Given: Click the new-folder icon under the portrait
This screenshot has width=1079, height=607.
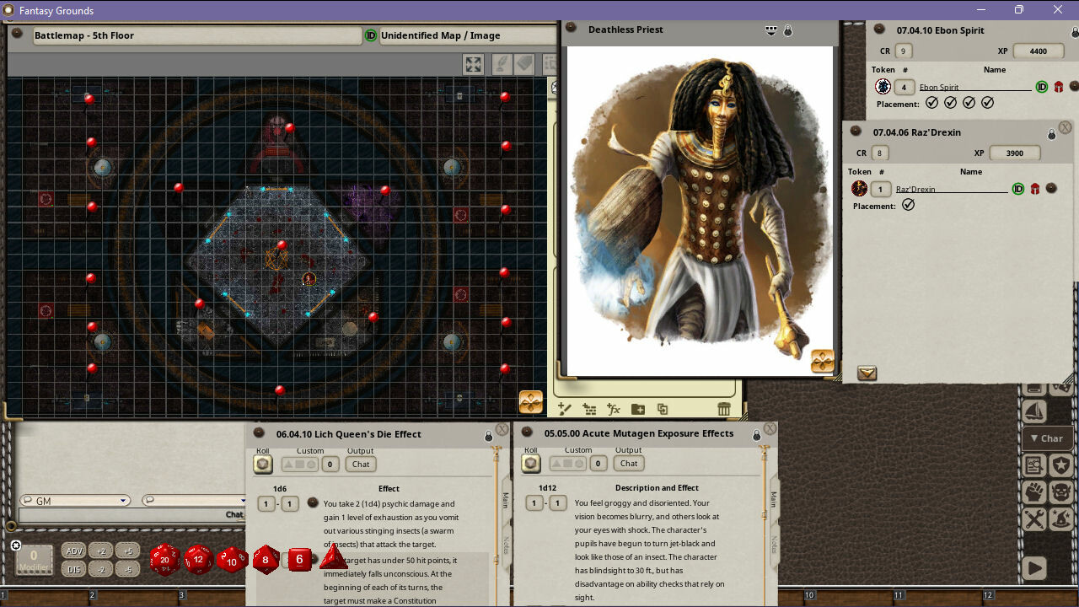Looking at the screenshot, I should pyautogui.click(x=638, y=410).
